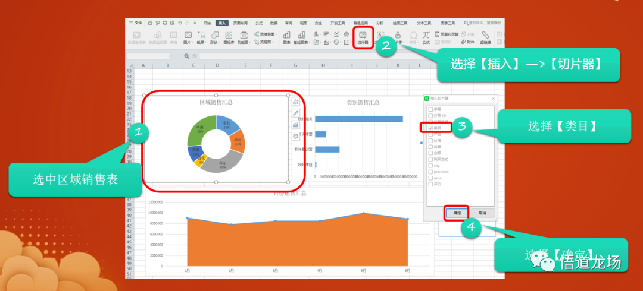
Task: Check the 订单 ID checkbox
Action: tap(430, 116)
